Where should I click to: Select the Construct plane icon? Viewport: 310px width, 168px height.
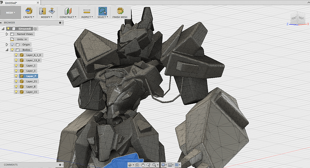click(x=68, y=11)
